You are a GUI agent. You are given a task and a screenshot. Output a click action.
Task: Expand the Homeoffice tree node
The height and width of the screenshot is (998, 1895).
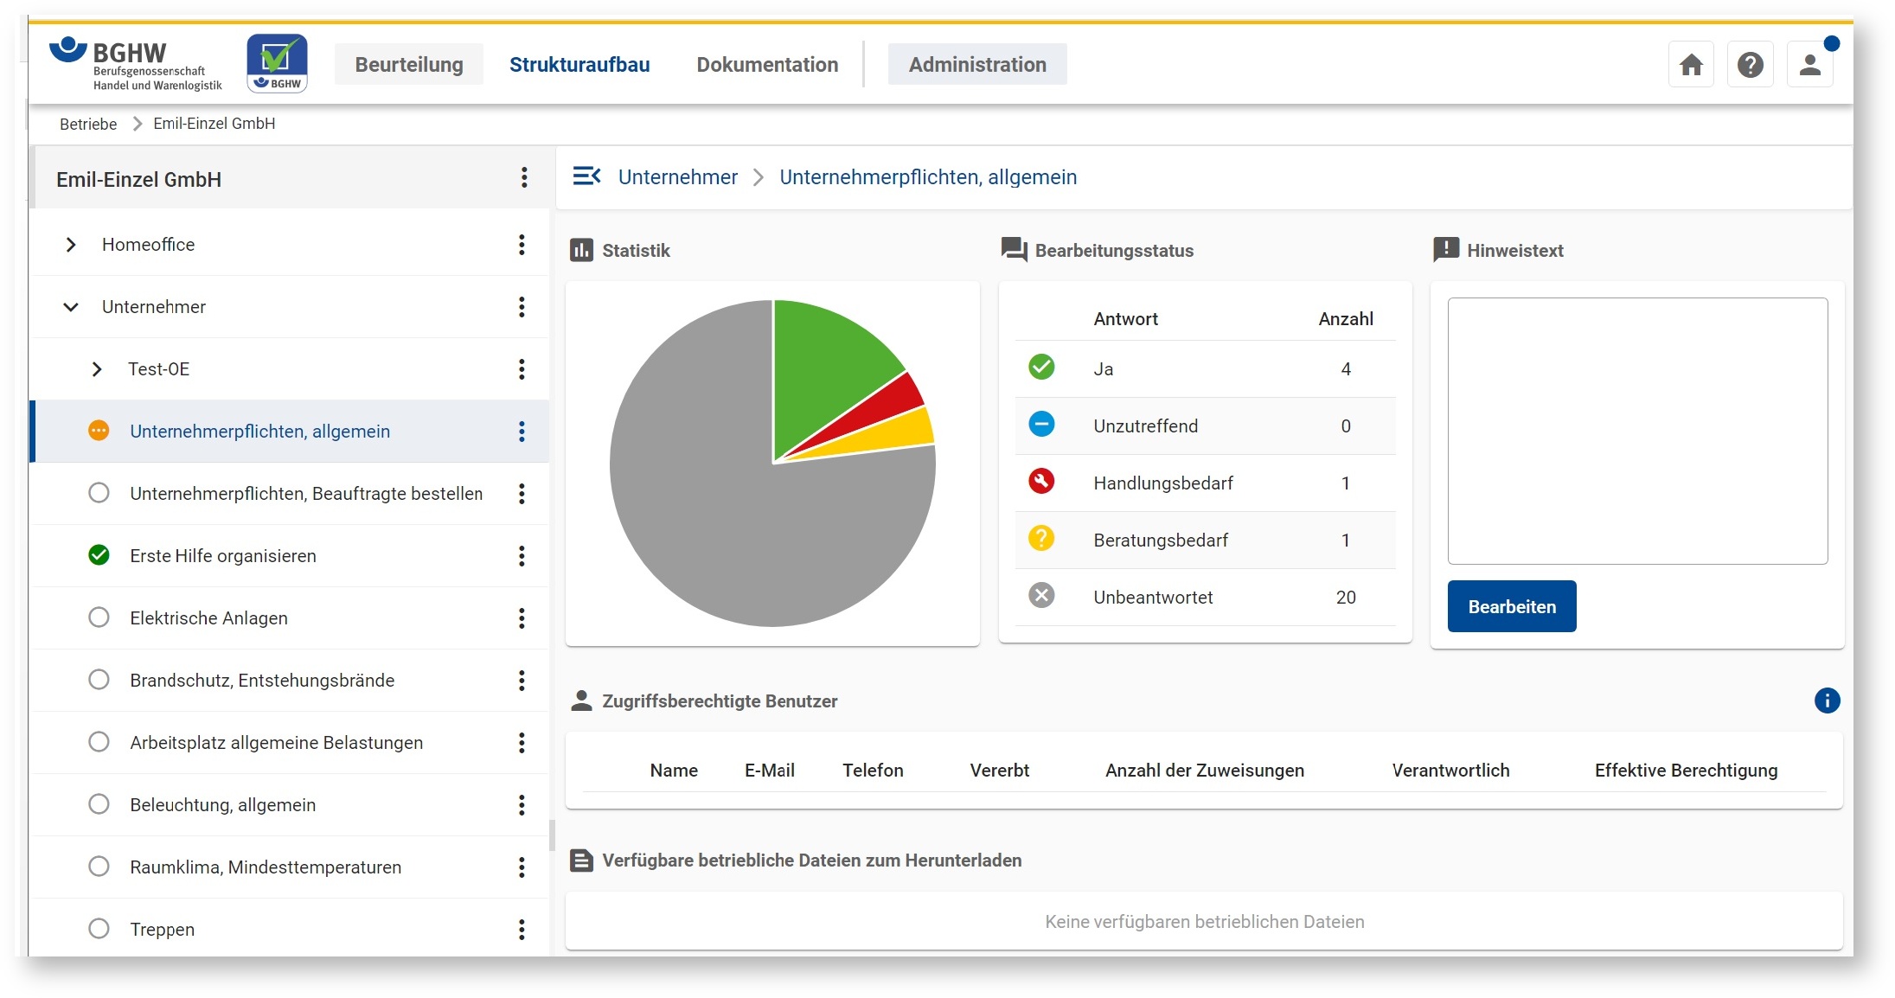pyautogui.click(x=71, y=245)
